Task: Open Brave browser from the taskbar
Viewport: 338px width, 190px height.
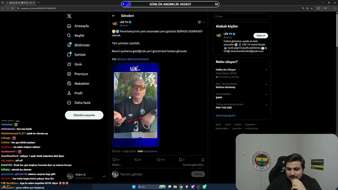Action: click(187, 187)
